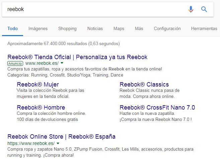This screenshot has width=220, height=159.
Task: Open the Maps tab
Action: tap(119, 29)
